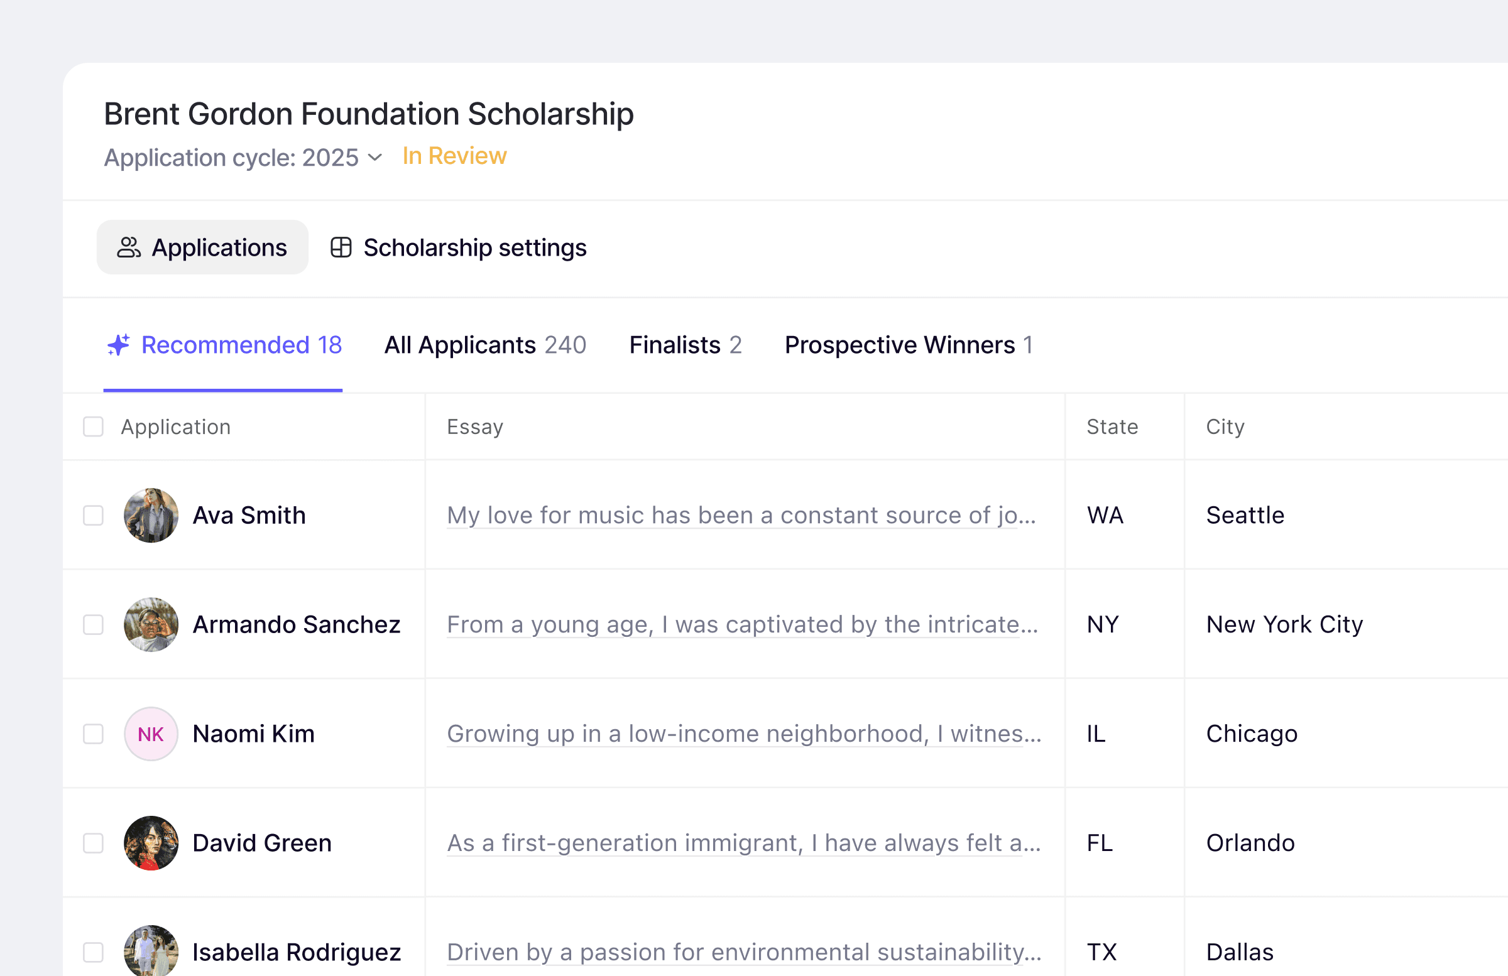The width and height of the screenshot is (1508, 976).
Task: Click David Green's avatar picture
Action: pyautogui.click(x=151, y=843)
